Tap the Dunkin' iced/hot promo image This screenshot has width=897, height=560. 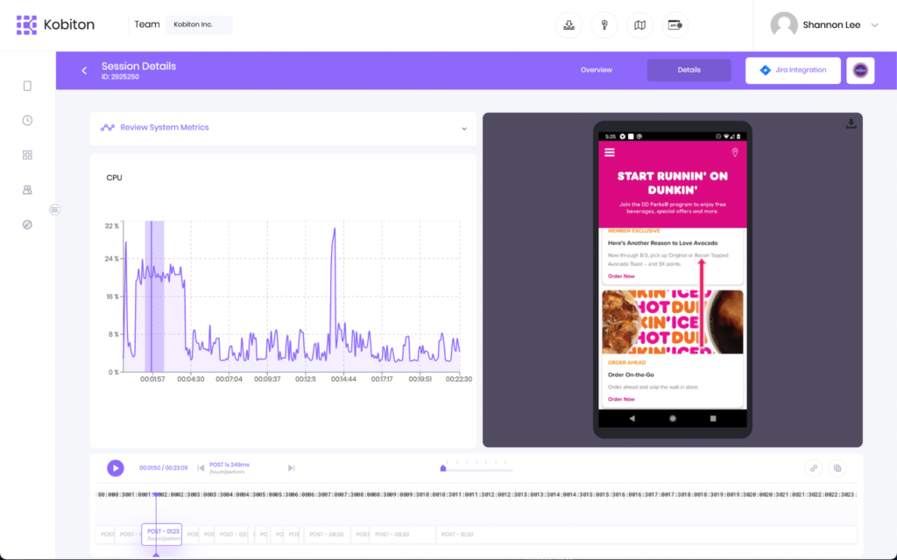click(x=672, y=322)
